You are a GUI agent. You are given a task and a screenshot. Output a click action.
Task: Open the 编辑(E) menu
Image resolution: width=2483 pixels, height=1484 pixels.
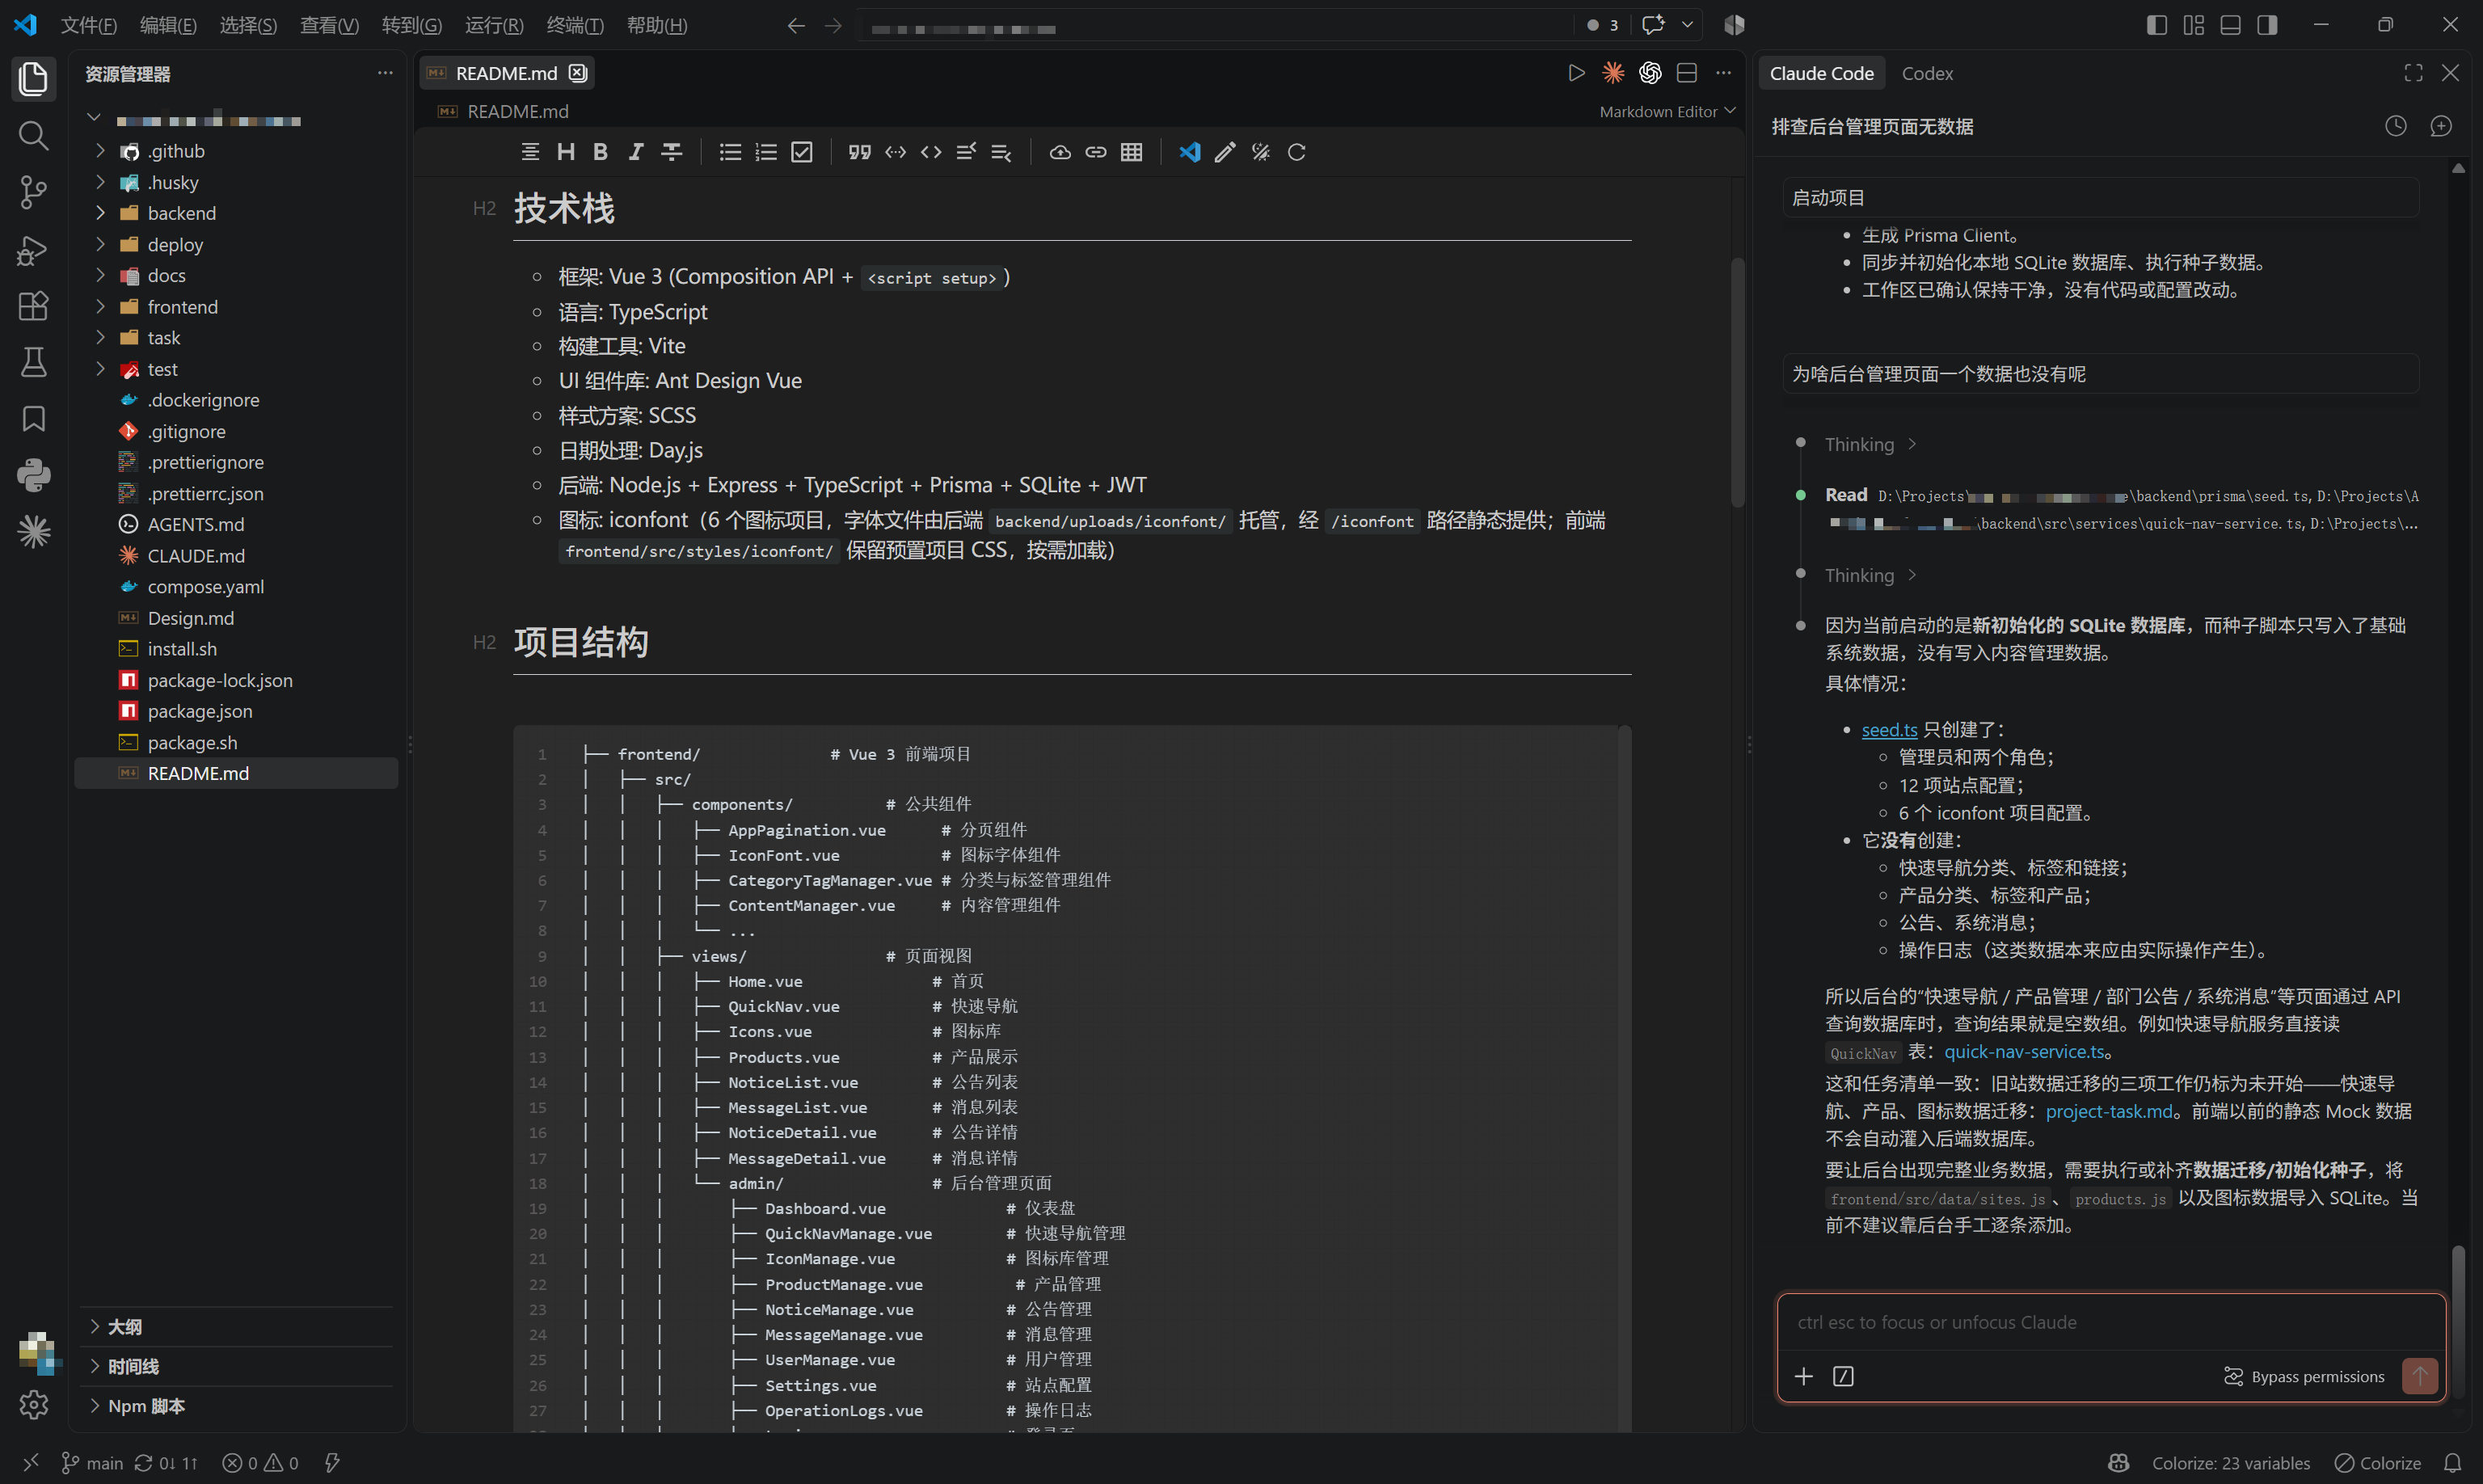coord(168,25)
